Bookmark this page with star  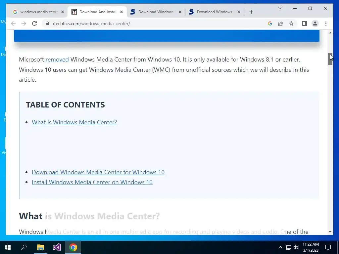tap(291, 23)
